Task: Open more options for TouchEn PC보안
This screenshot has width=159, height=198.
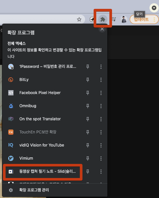Action: click(x=101, y=132)
